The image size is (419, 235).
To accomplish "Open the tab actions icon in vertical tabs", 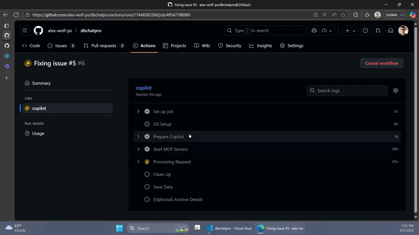I will (7, 26).
